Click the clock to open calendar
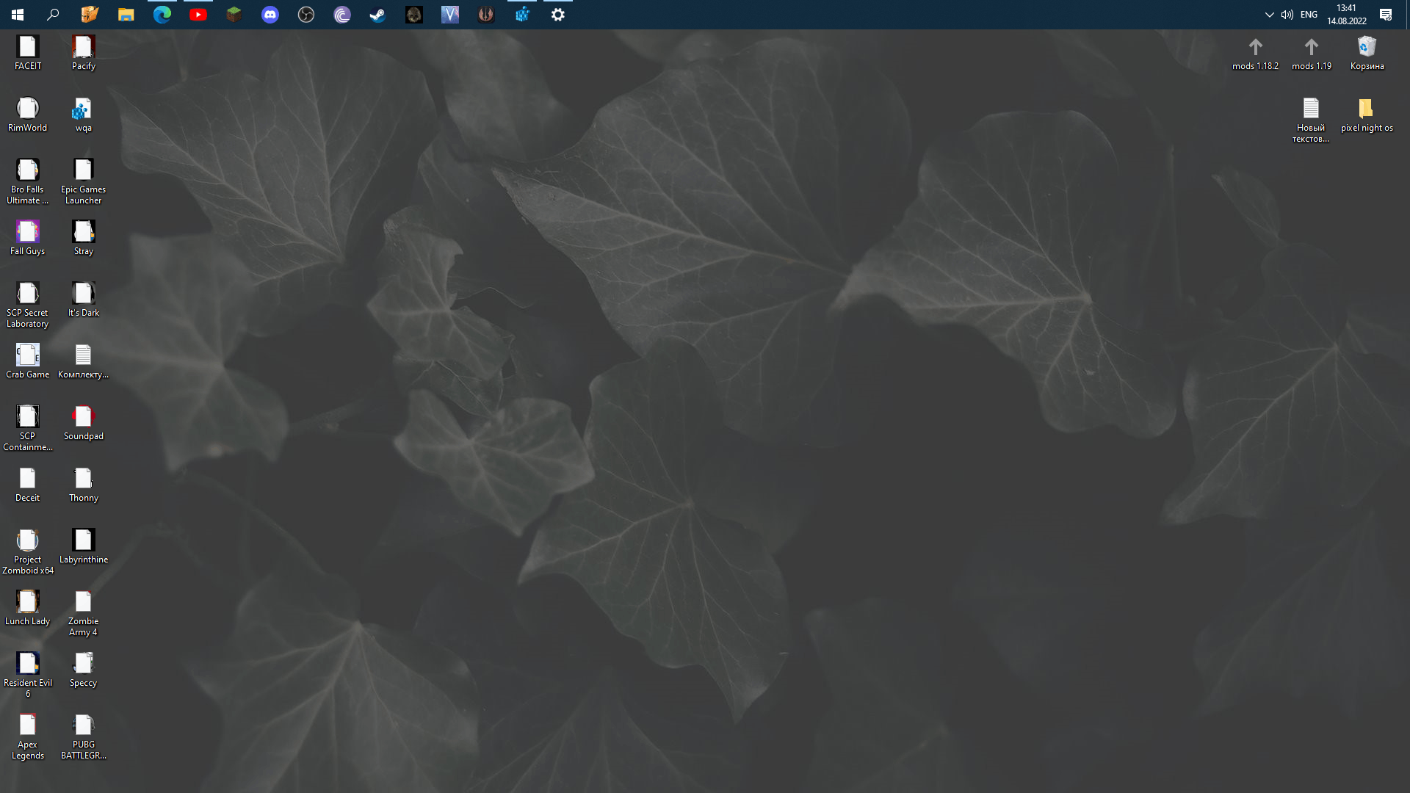This screenshot has height=793, width=1410. tap(1346, 15)
